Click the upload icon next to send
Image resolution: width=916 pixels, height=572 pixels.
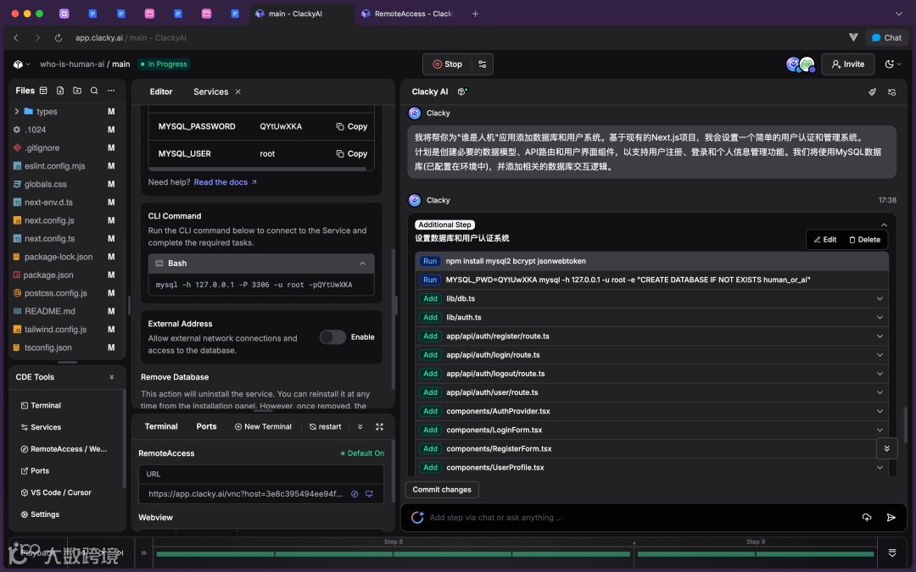point(866,518)
